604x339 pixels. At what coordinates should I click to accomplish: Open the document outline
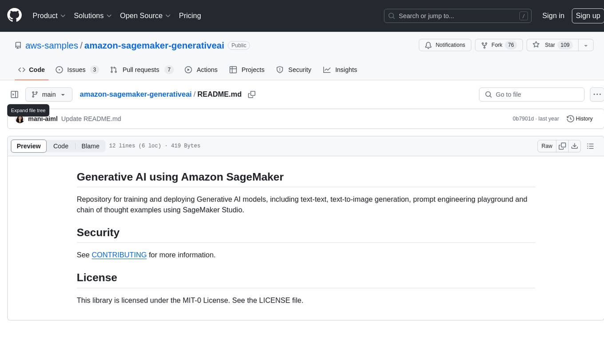[x=590, y=146]
